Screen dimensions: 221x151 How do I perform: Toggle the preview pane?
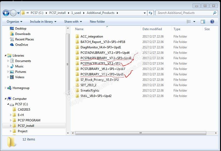[203, 22]
